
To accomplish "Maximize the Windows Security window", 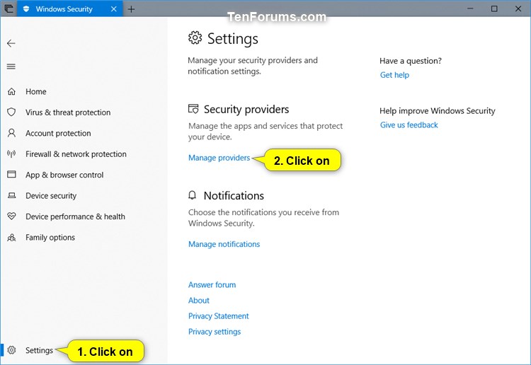I will pyautogui.click(x=494, y=8).
